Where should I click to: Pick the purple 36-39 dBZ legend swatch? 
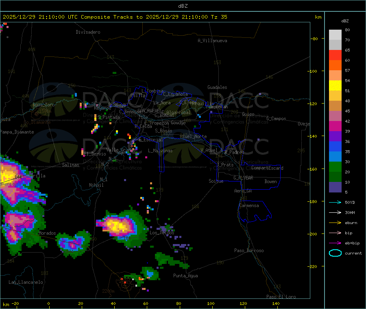[335, 136]
